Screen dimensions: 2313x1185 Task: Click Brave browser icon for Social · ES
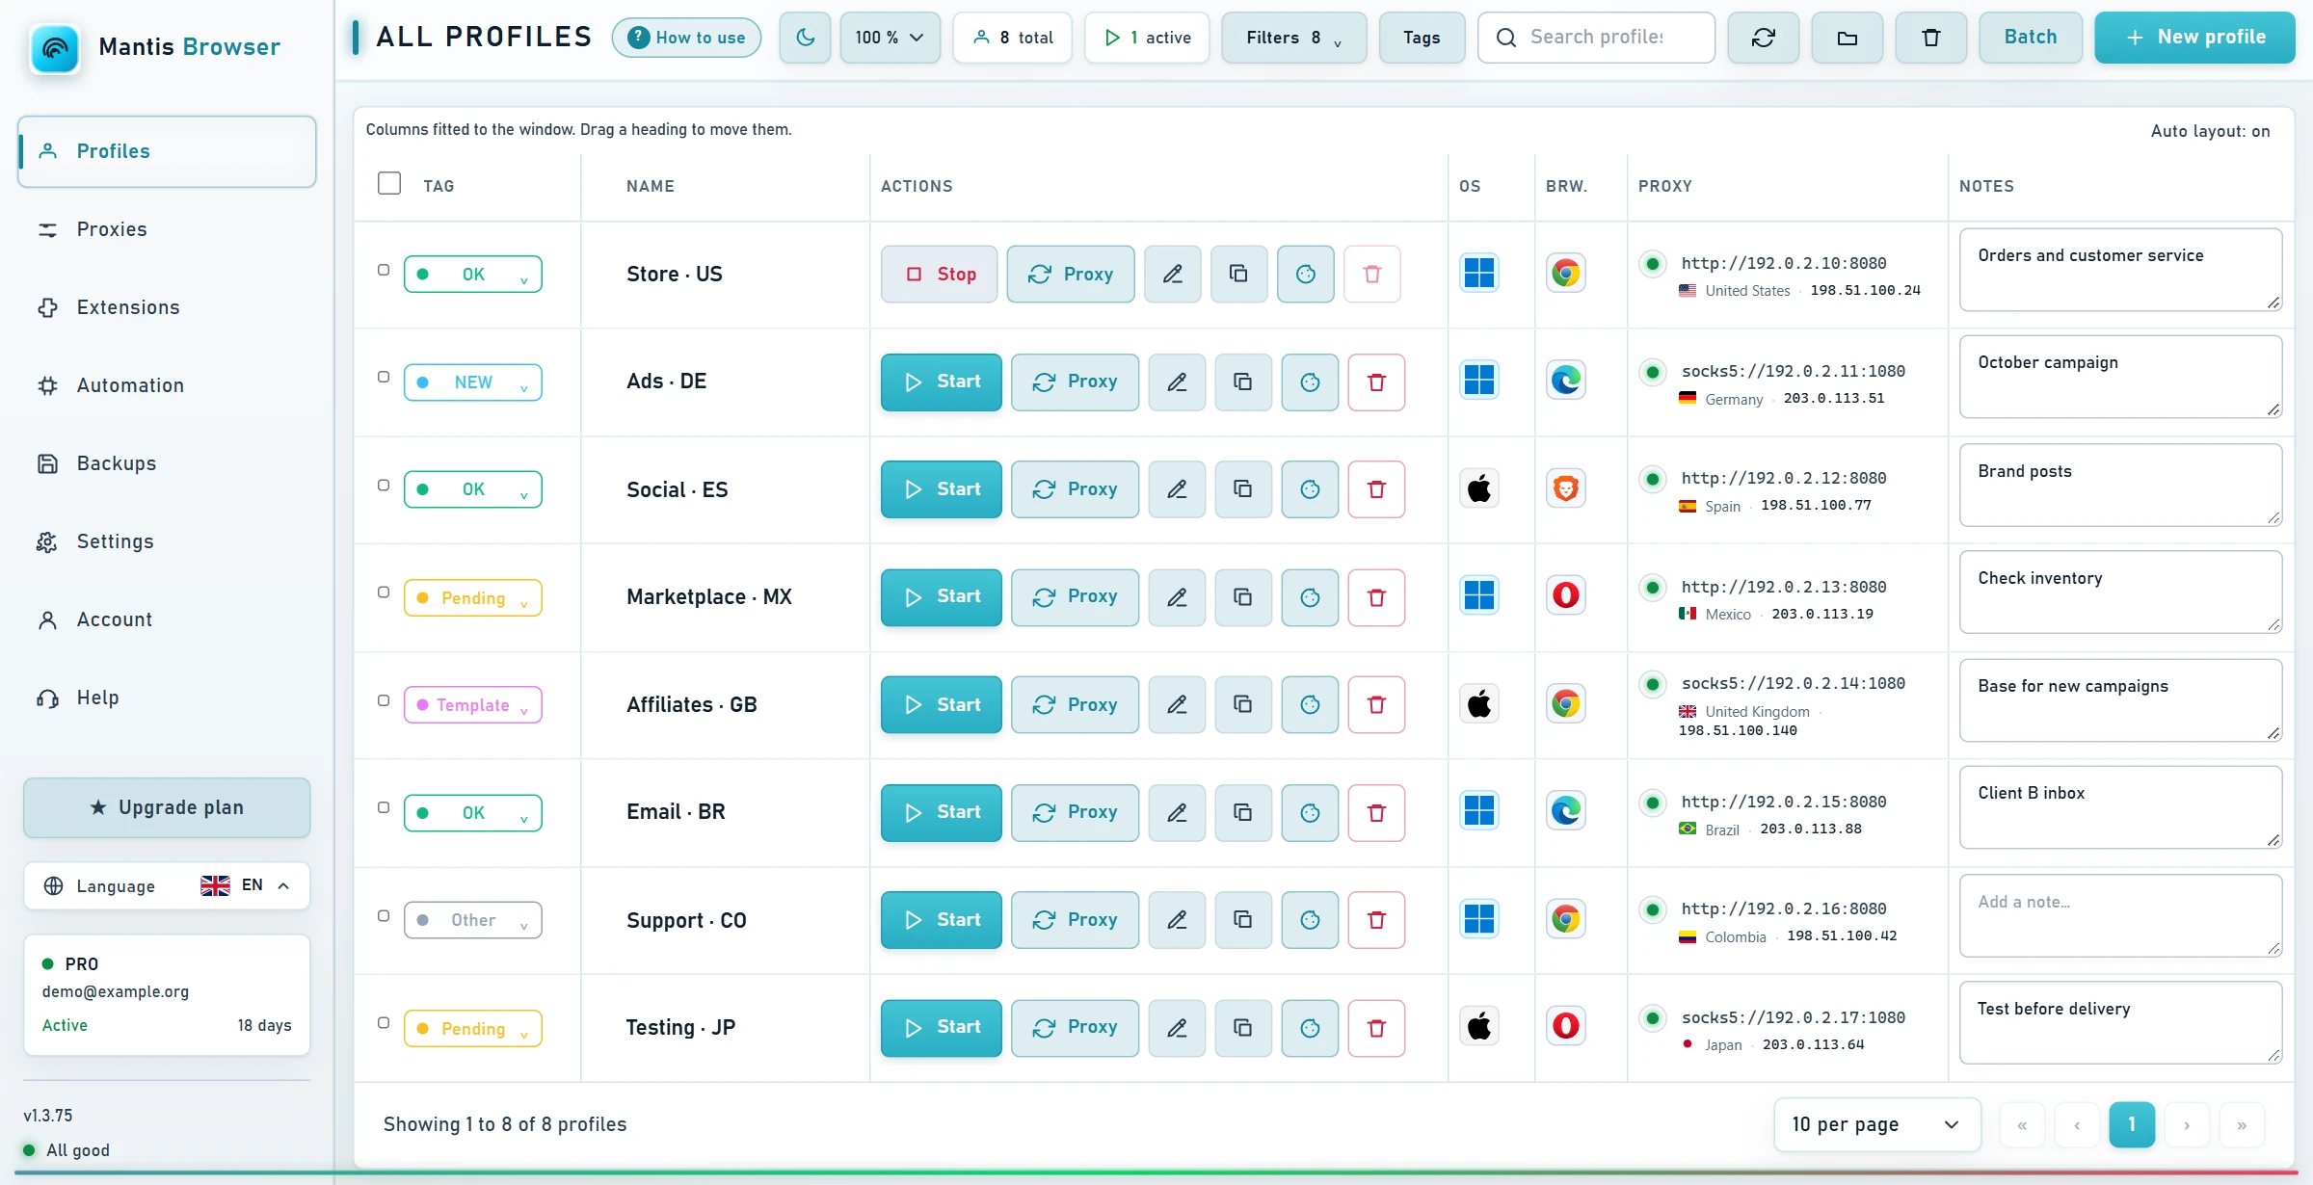pos(1566,488)
